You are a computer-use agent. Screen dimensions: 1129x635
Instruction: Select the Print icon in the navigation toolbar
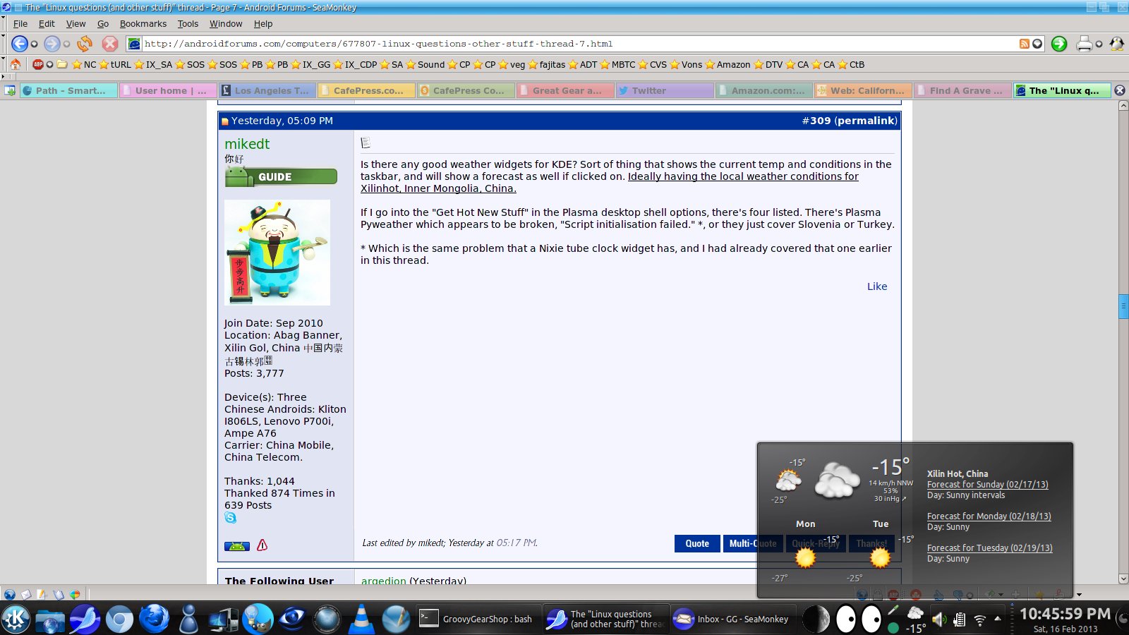click(x=1084, y=43)
